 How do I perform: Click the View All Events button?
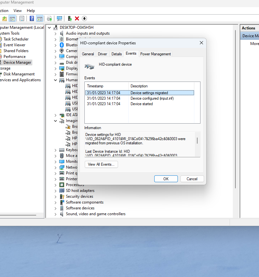pyautogui.click(x=101, y=164)
